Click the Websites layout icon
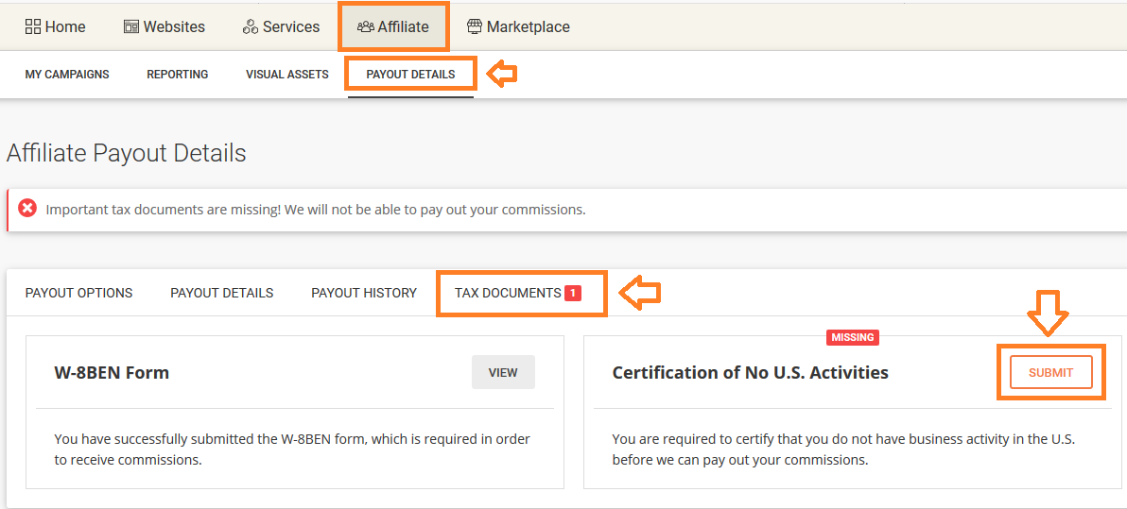The height and width of the screenshot is (509, 1127). [x=130, y=27]
